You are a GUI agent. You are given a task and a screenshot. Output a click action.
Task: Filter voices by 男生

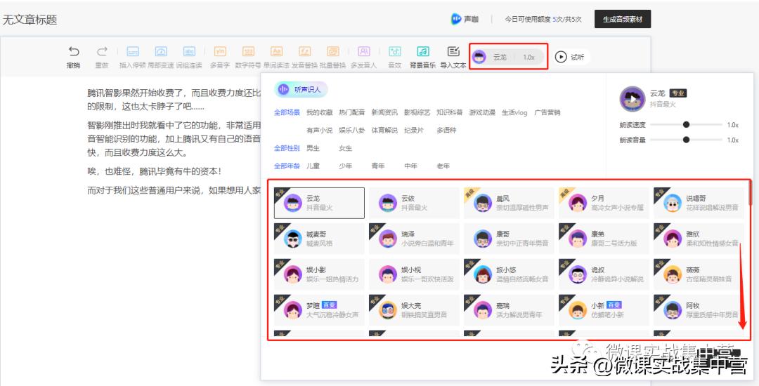[313, 148]
